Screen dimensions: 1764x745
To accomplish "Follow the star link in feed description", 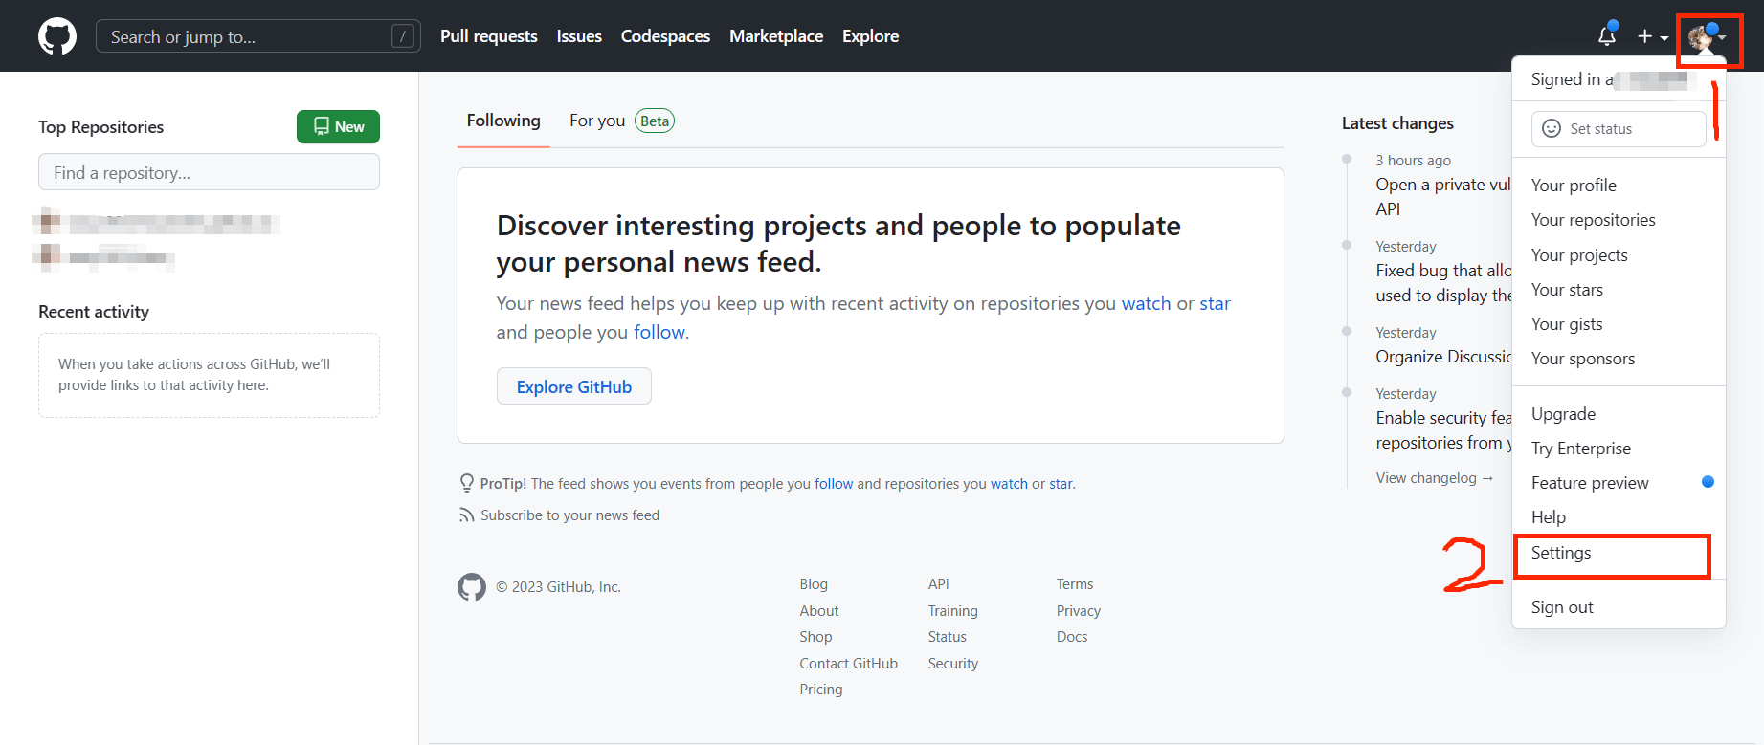I will 1215,303.
